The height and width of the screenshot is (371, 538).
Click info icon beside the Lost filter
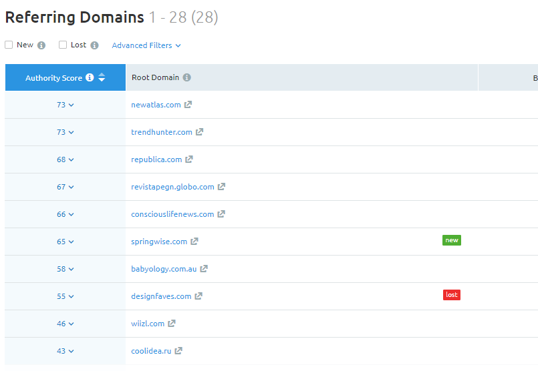[94, 45]
